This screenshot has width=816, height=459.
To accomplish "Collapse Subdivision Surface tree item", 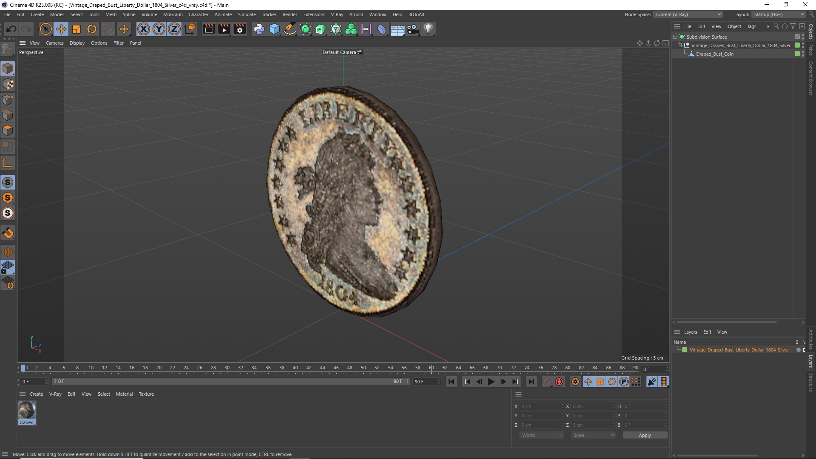I will [675, 37].
